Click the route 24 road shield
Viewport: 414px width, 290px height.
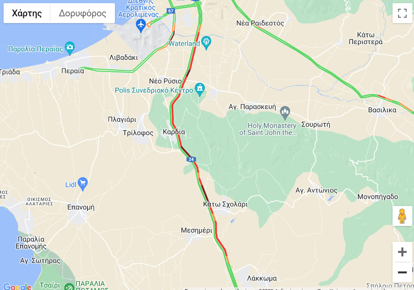point(191,159)
